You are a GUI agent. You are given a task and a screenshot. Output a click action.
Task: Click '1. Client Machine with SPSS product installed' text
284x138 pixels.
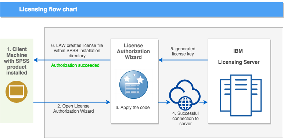[x=17, y=61]
